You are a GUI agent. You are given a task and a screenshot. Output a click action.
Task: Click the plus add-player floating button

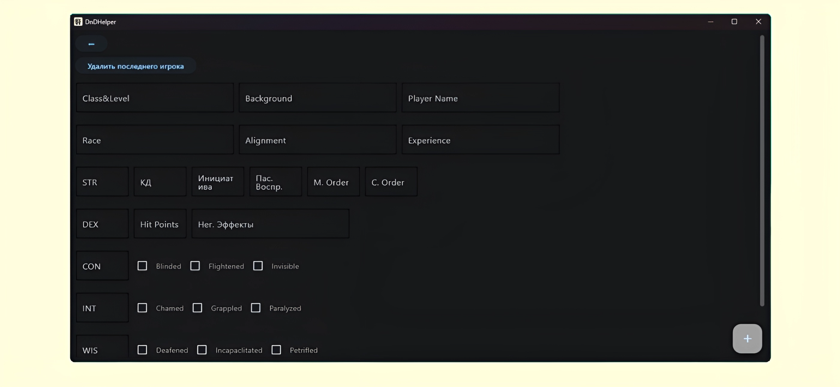(x=747, y=338)
